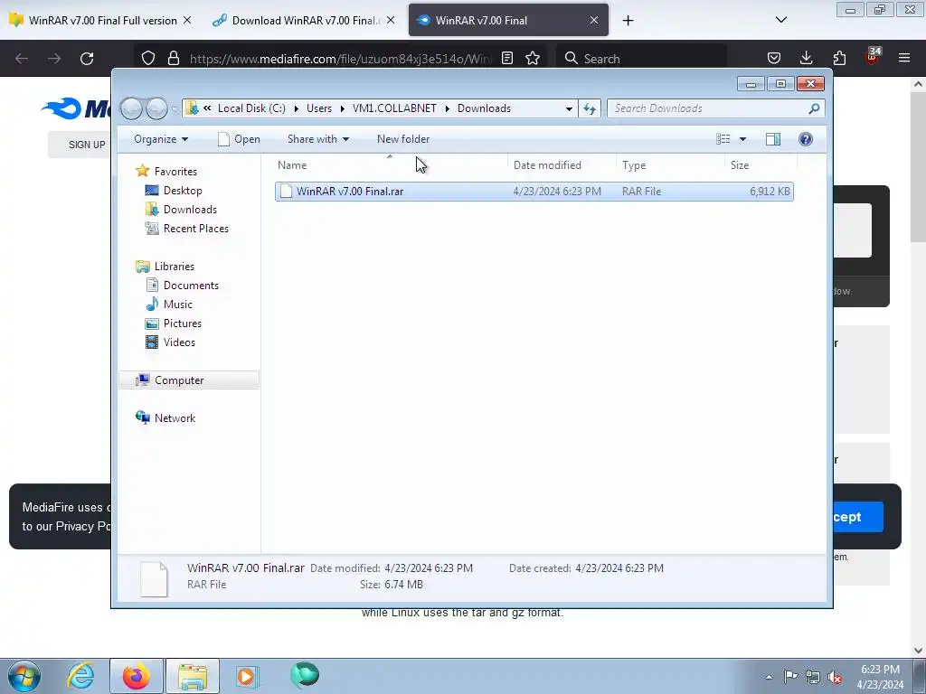Expand the Local Disk (C:) breadcrumb arrow
Screen dimensions: 926x694
(x=296, y=108)
